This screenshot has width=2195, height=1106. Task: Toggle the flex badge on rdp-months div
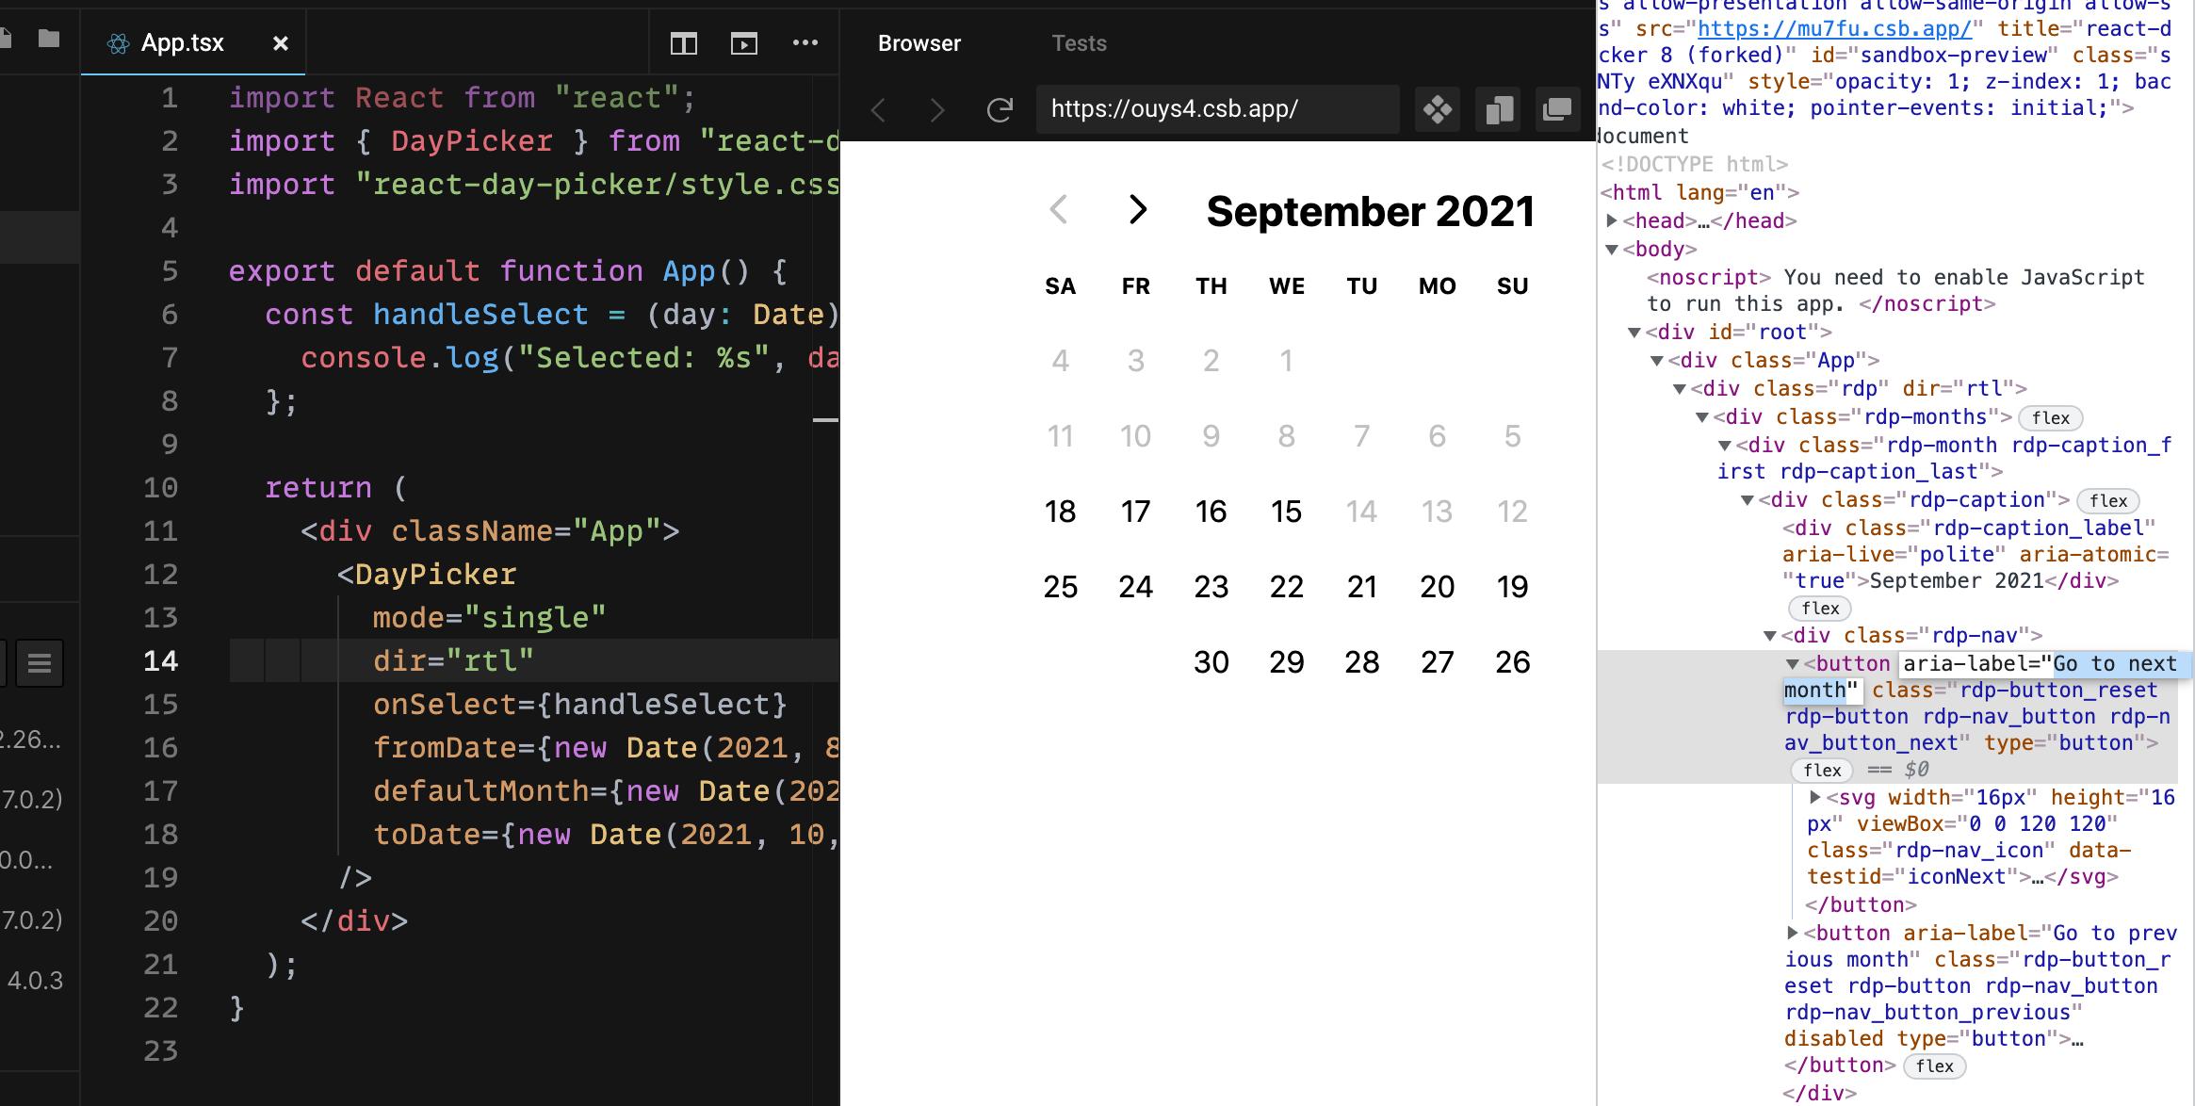[2051, 417]
